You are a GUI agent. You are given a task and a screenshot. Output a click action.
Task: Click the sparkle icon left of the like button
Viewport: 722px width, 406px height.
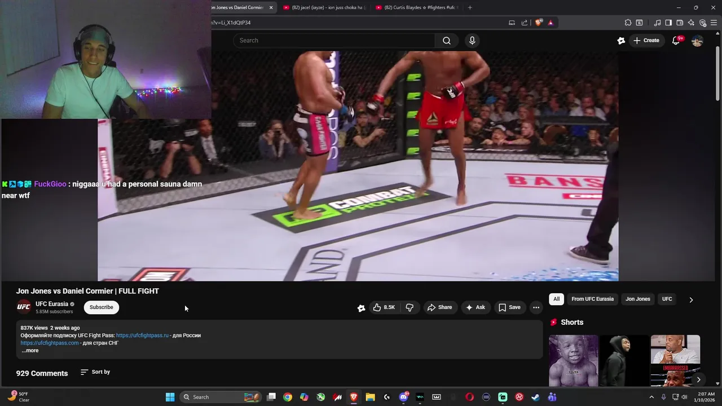click(361, 308)
